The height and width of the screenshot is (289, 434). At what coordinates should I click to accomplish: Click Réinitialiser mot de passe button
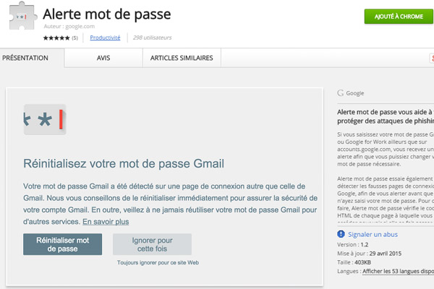[x=62, y=244]
